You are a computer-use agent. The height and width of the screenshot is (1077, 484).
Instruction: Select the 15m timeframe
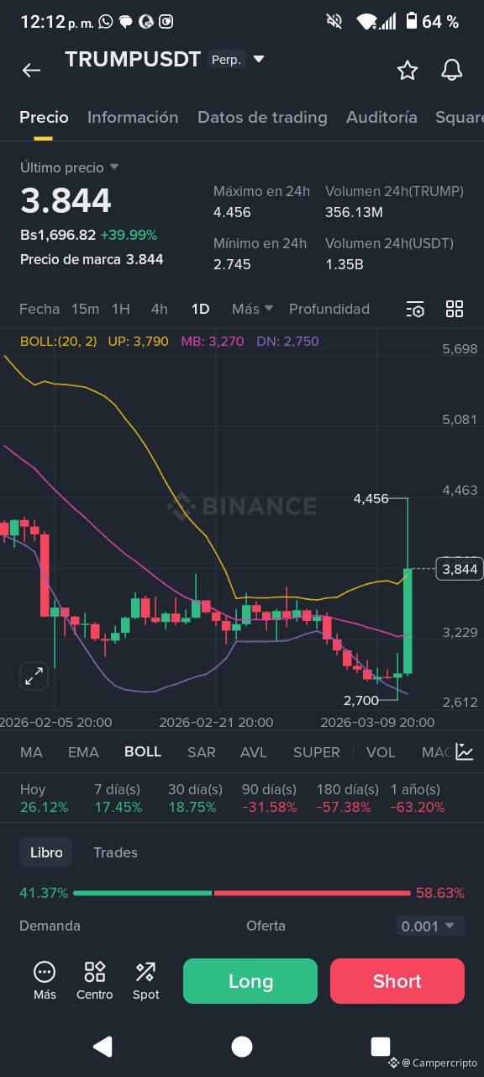tap(85, 309)
